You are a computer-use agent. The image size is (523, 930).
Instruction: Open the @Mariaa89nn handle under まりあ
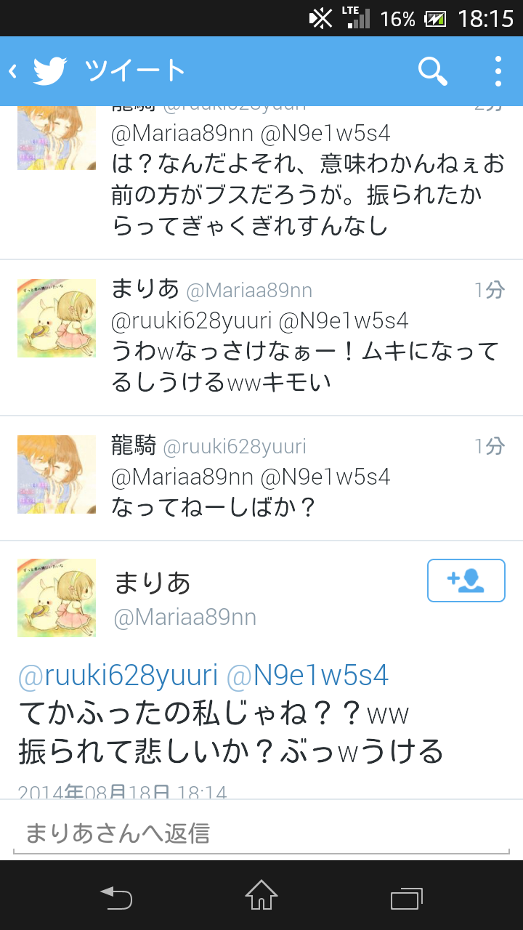tap(185, 618)
